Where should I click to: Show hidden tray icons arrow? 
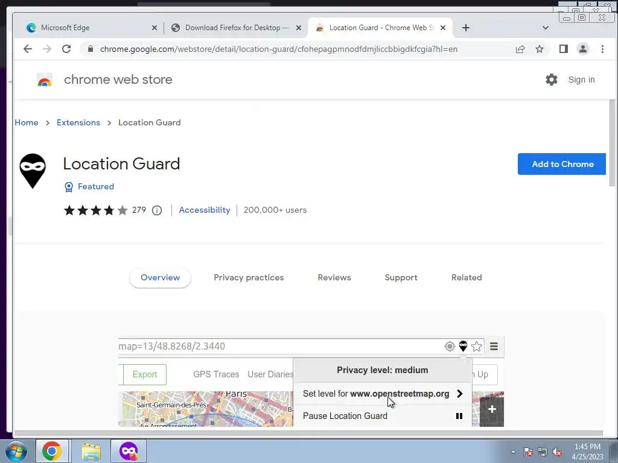(513, 452)
